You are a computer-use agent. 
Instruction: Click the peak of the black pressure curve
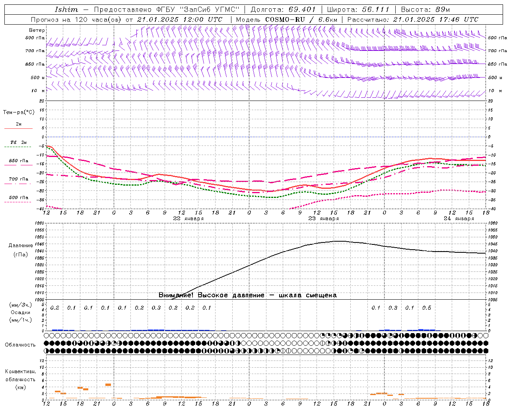(x=339, y=241)
